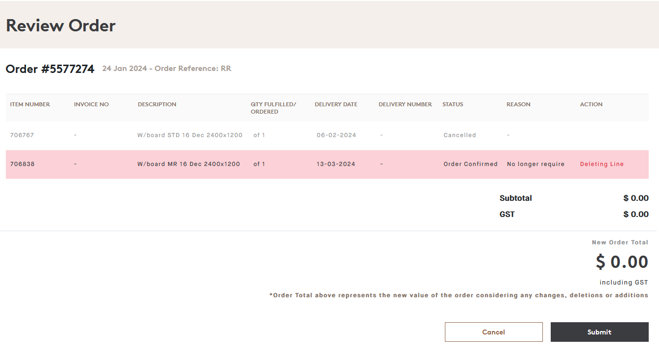The height and width of the screenshot is (356, 659).
Task: Click the Cancel button
Action: click(x=493, y=332)
